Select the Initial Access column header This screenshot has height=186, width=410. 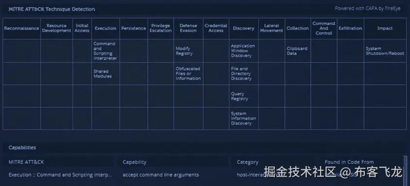point(82,28)
